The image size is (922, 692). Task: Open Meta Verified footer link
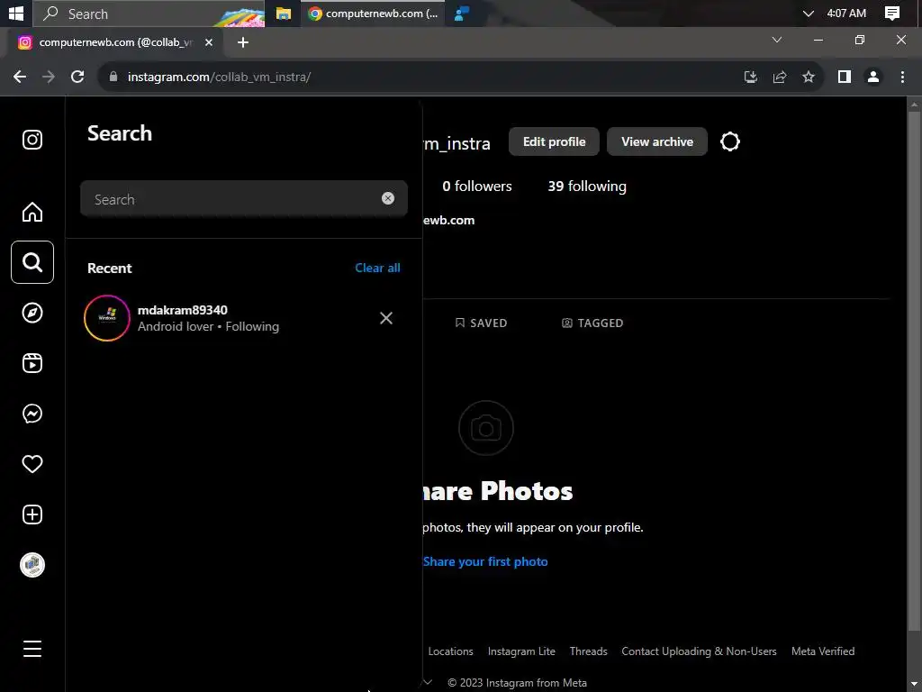tap(823, 651)
